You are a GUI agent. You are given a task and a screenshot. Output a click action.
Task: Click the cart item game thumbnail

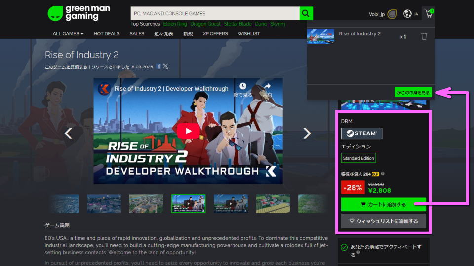320,36
